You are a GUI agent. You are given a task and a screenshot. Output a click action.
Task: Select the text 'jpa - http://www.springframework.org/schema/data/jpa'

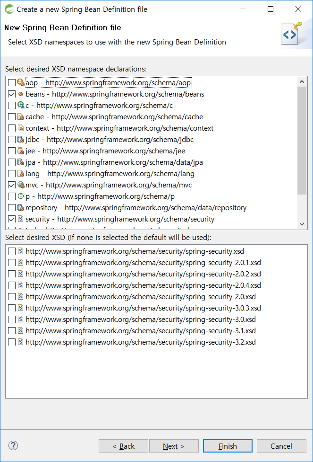point(114,162)
